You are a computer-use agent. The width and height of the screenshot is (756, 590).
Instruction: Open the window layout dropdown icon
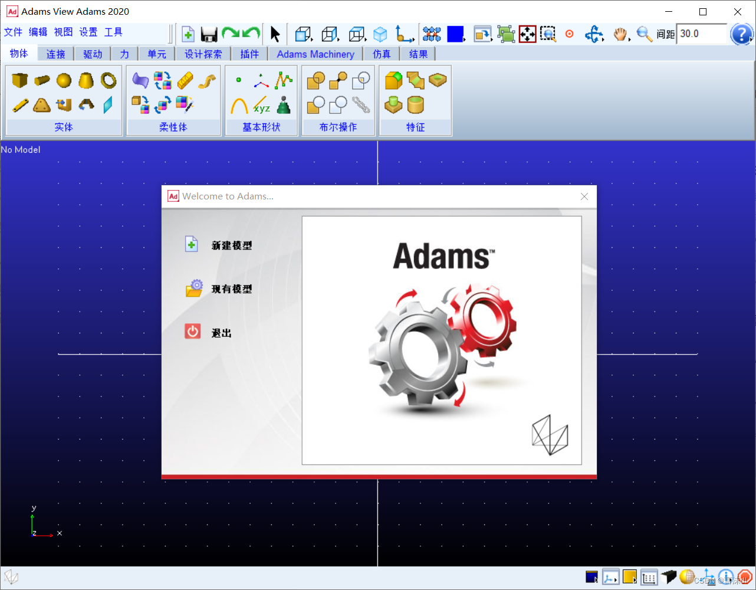(482, 34)
